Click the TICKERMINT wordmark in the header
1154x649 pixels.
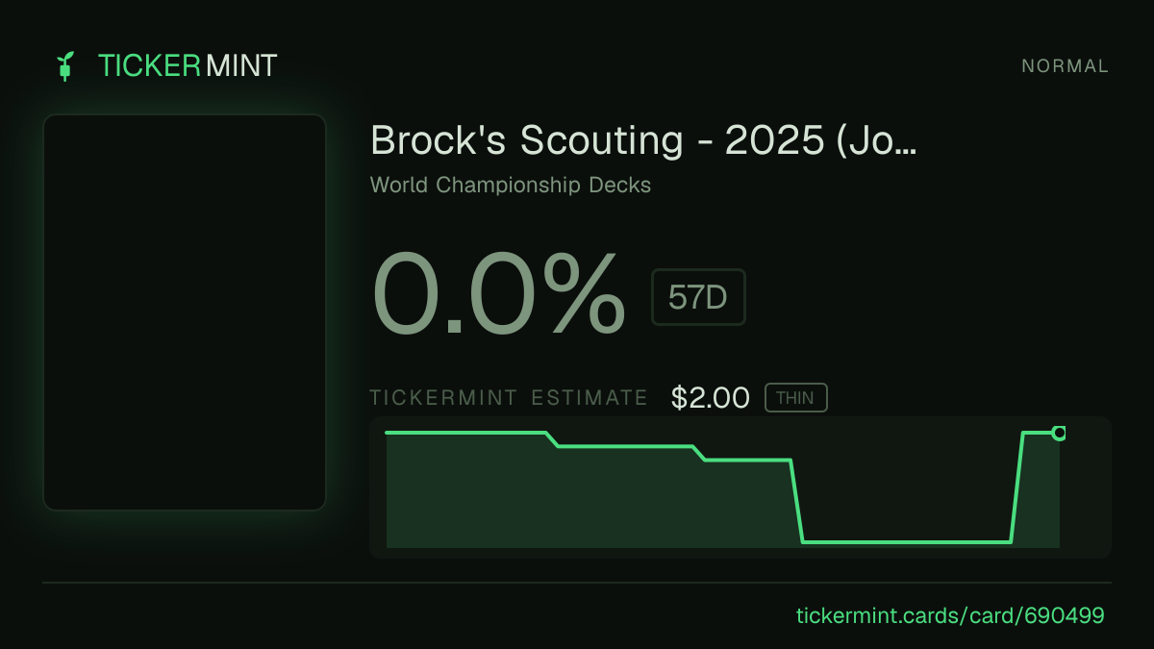point(188,66)
